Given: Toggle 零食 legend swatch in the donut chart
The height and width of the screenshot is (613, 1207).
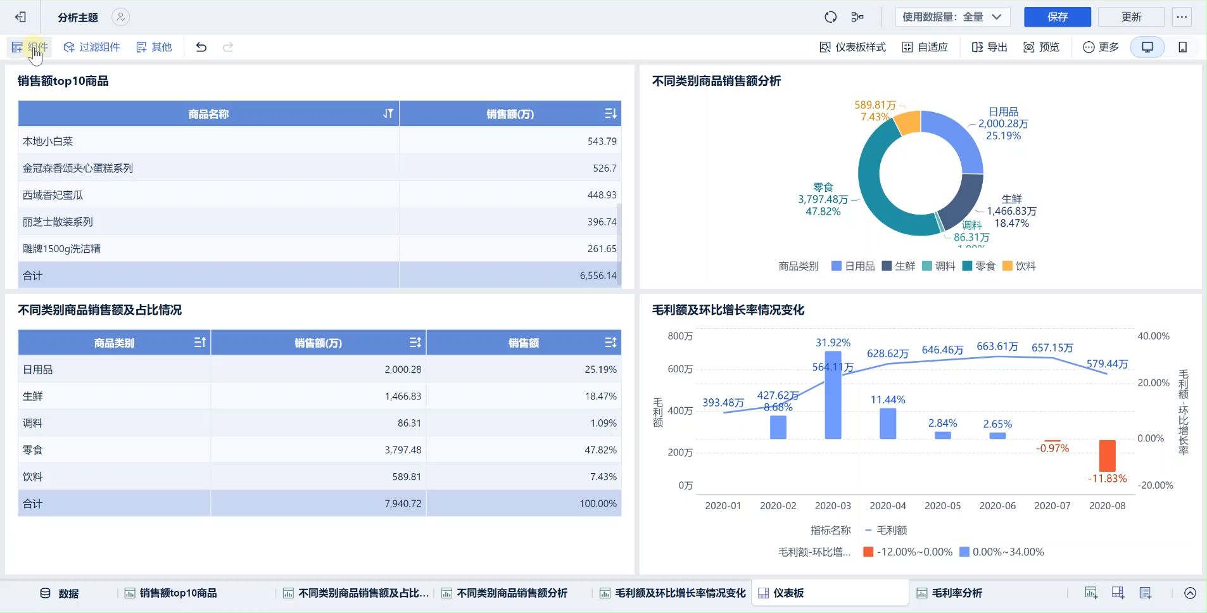Looking at the screenshot, I should (x=967, y=266).
